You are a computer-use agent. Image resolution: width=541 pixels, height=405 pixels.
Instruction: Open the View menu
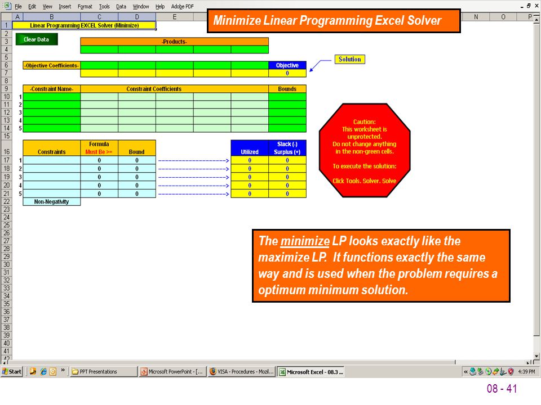47,6
